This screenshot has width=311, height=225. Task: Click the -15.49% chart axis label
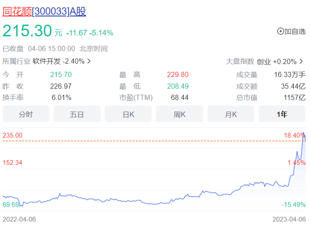(294, 204)
